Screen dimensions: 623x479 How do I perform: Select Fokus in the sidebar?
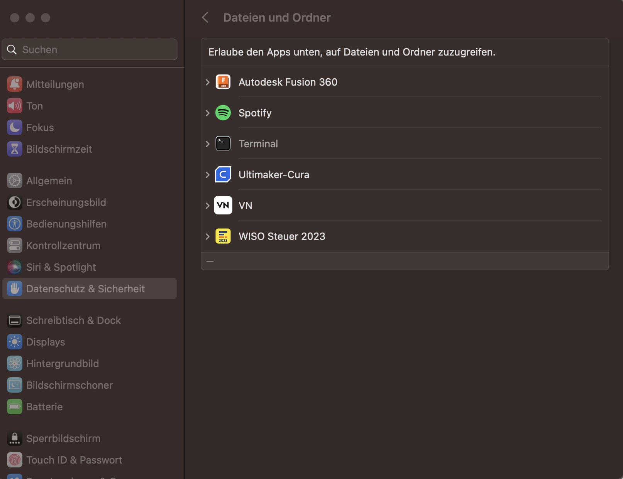click(x=90, y=127)
